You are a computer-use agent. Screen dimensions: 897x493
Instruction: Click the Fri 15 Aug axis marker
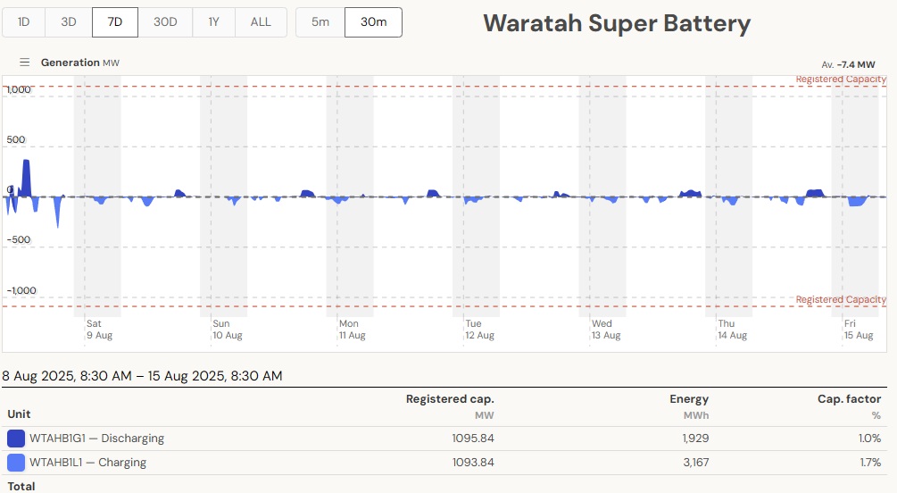(858, 330)
